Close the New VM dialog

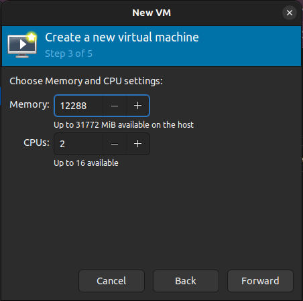(290, 13)
